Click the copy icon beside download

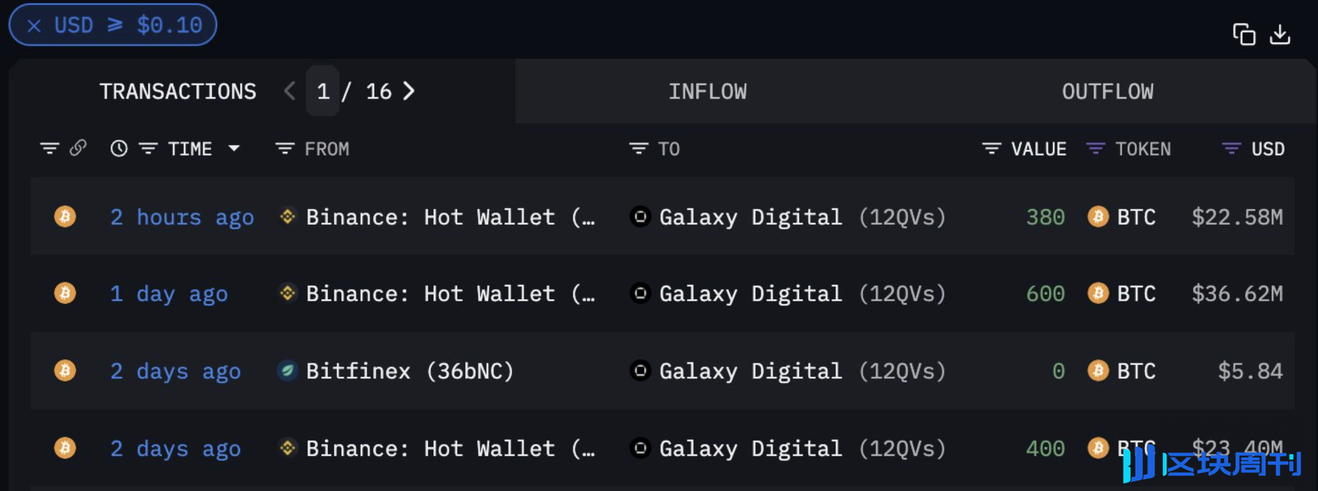point(1245,34)
